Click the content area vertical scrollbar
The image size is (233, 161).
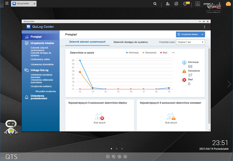click(x=209, y=86)
